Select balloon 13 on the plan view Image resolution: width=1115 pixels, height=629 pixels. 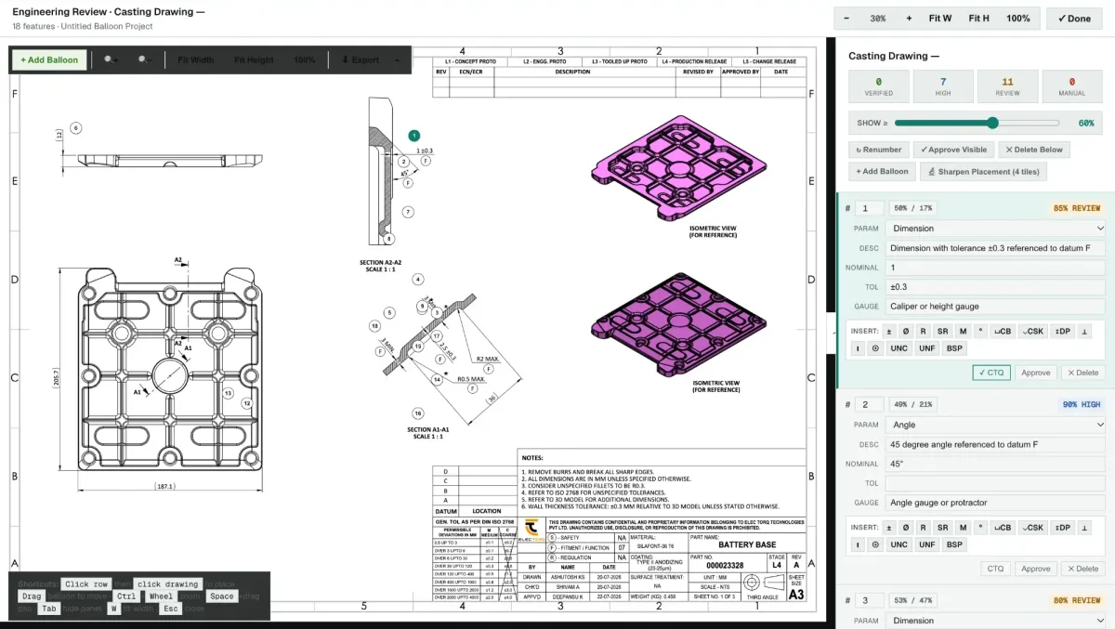(x=228, y=394)
